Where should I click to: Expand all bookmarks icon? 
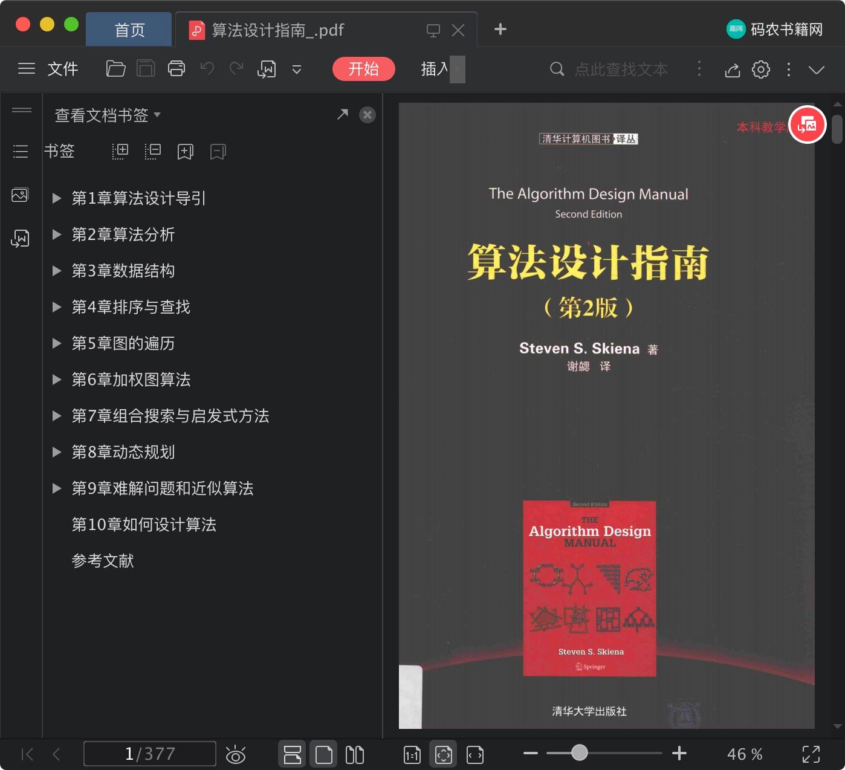[120, 151]
